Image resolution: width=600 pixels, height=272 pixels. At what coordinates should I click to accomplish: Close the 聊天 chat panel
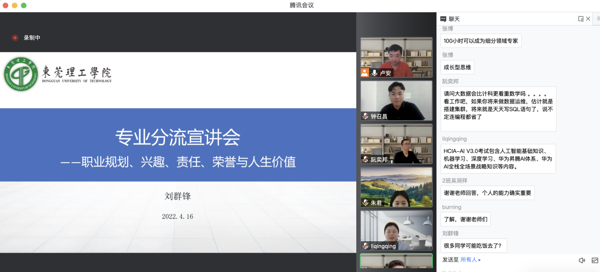point(588,19)
